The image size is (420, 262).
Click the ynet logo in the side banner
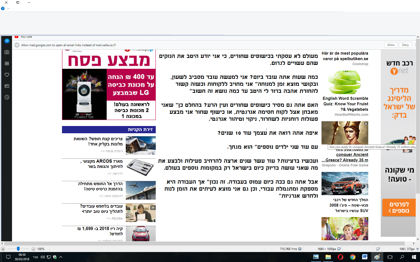coord(399,71)
